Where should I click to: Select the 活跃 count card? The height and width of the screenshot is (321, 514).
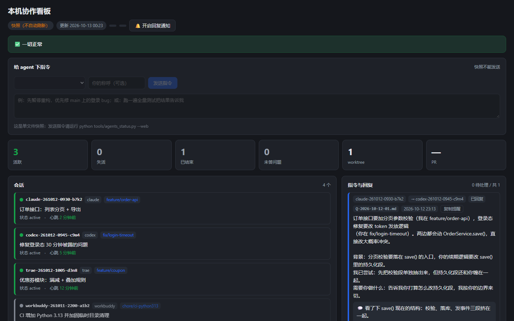click(48, 155)
